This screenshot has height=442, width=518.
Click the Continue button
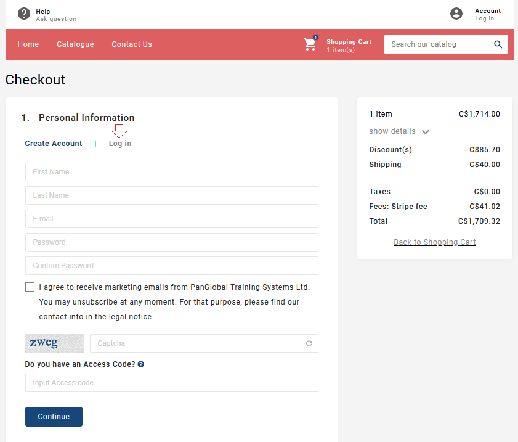coord(54,417)
